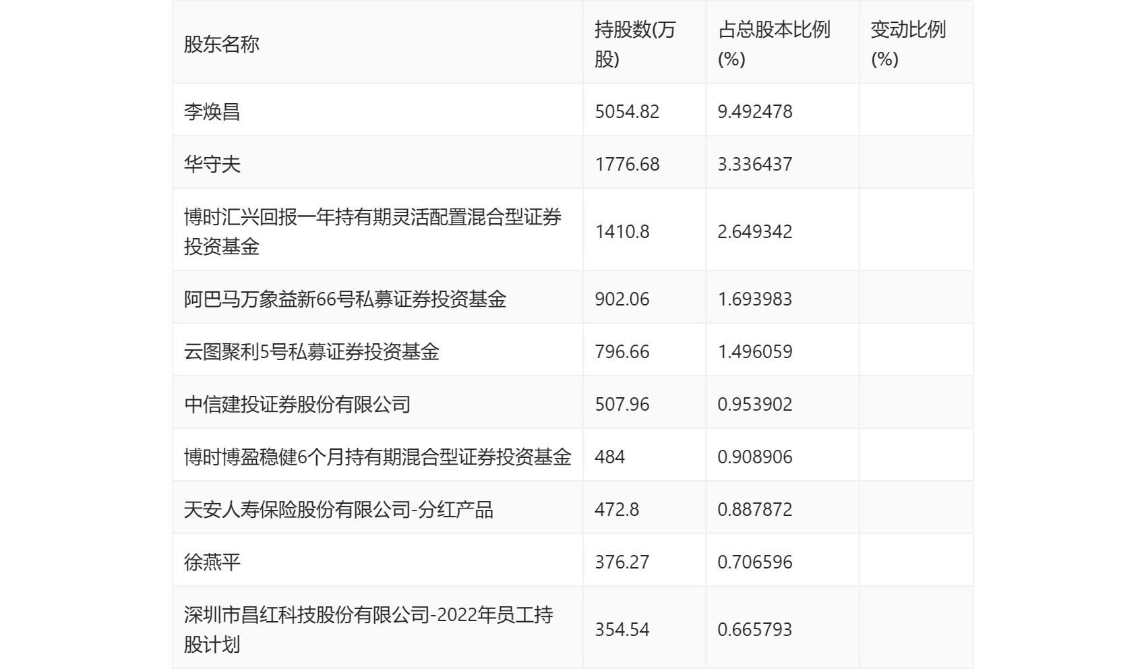Screen dimensions: 1146x669
Task: Click the share count 1776.68
Action: [x=627, y=164]
